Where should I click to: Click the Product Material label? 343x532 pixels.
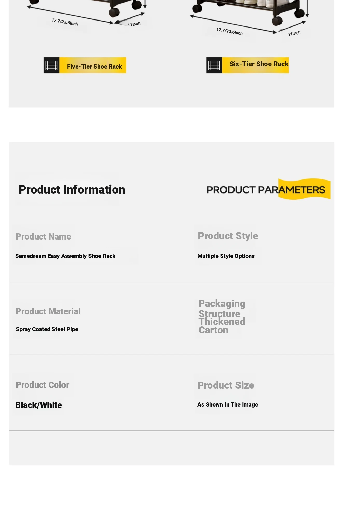[x=48, y=311]
